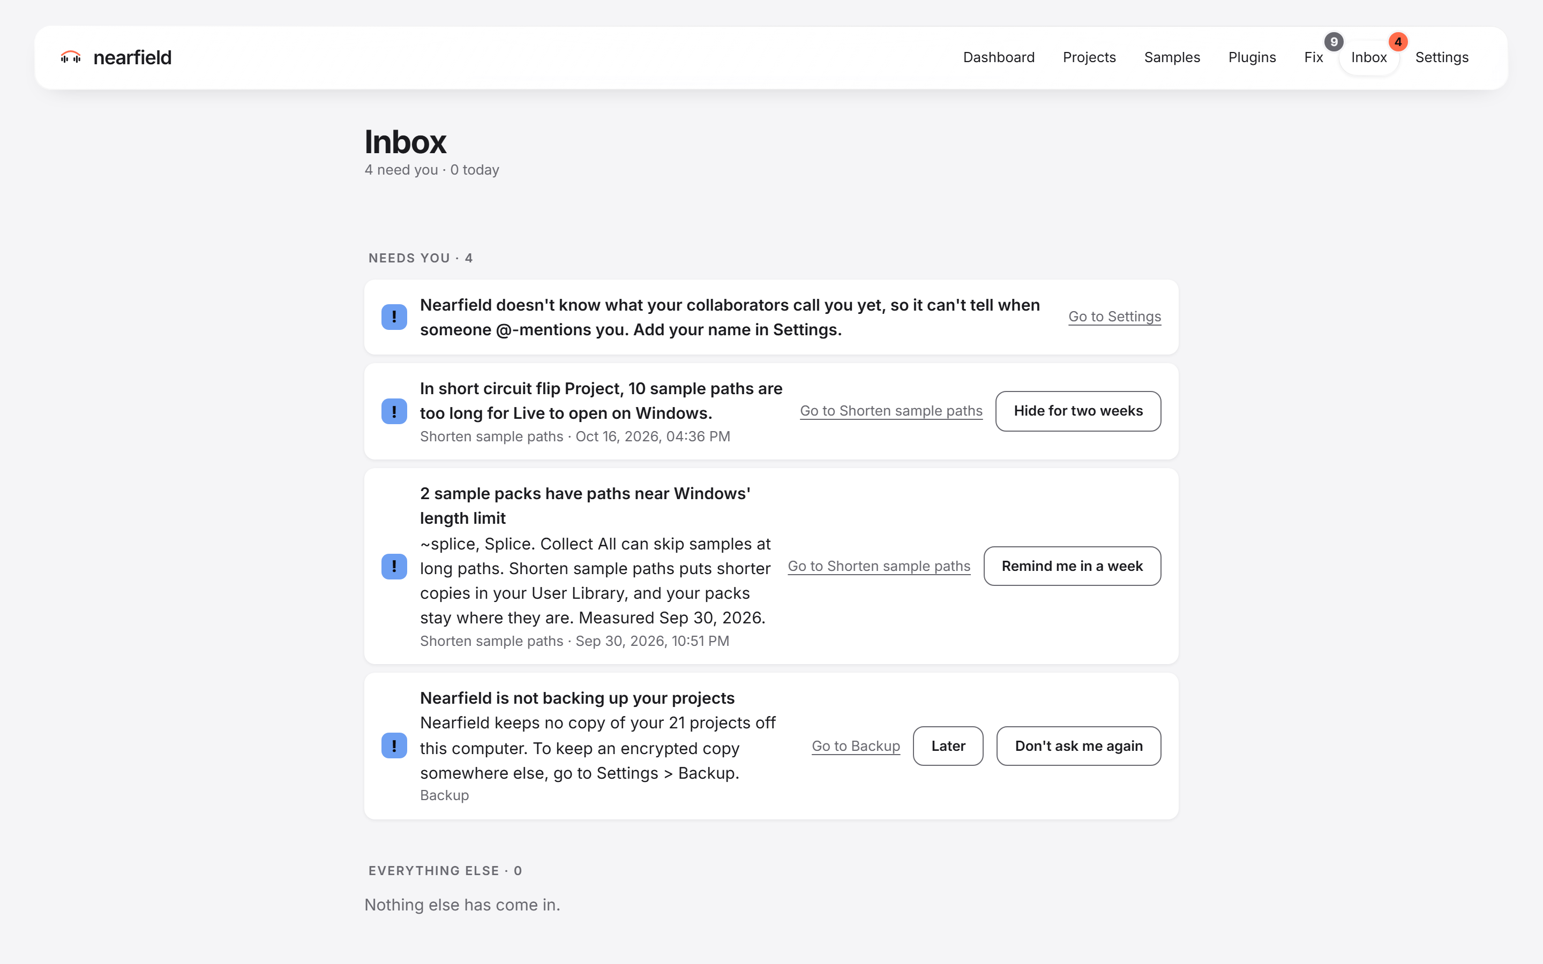Click Don't ask me again button
The image size is (1543, 964).
click(1078, 746)
